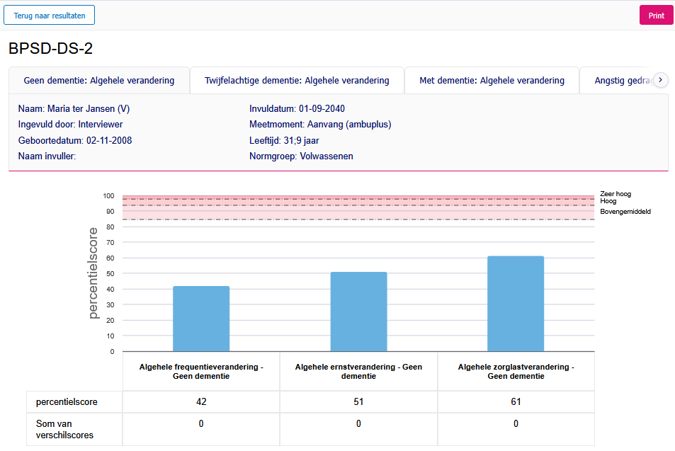Click the zorglastverandering bar in chart
This screenshot has height=451, width=675.
click(x=516, y=304)
